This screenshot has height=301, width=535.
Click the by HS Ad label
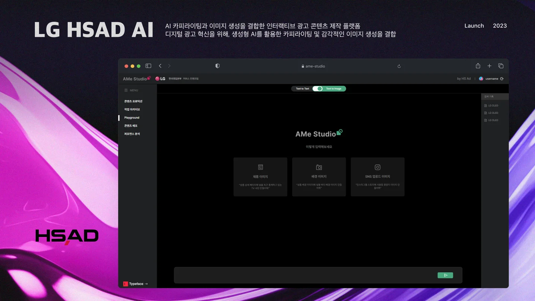464,79
